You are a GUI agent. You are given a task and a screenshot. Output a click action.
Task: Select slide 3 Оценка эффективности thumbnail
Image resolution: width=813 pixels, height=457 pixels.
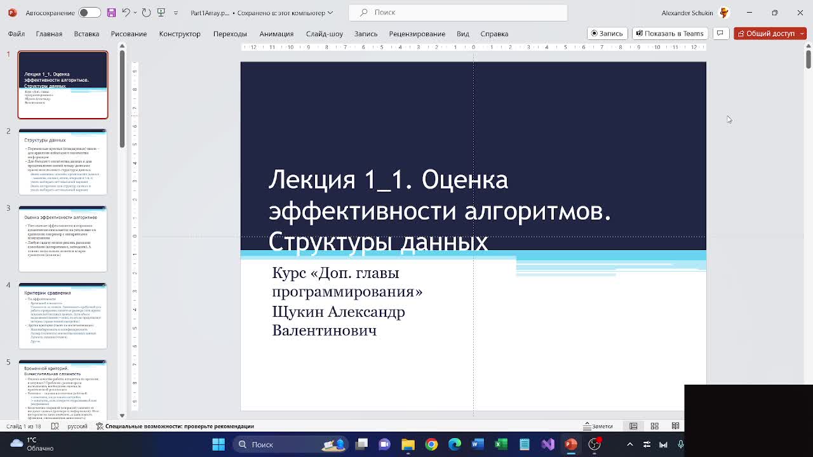click(63, 239)
